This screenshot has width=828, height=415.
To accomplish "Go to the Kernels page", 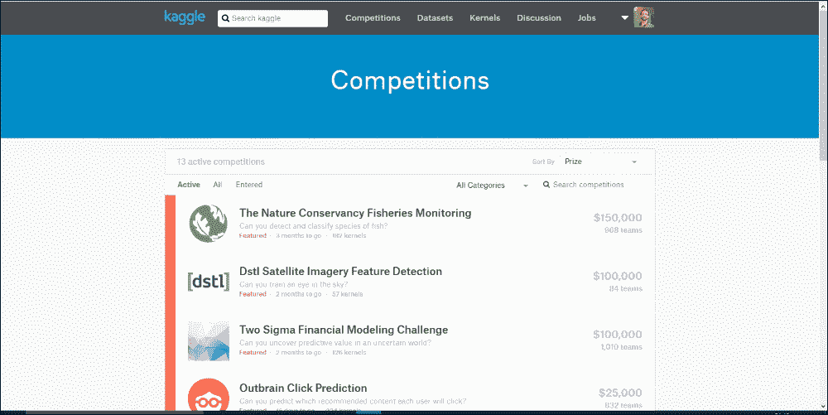I will [484, 18].
